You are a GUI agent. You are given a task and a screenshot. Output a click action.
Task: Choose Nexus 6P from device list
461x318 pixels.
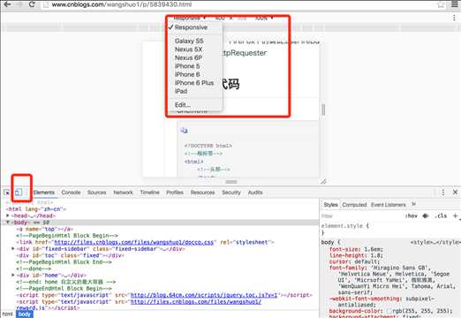[188, 57]
